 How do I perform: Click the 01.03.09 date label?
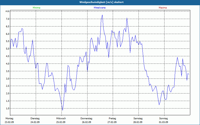(x=163, y=122)
